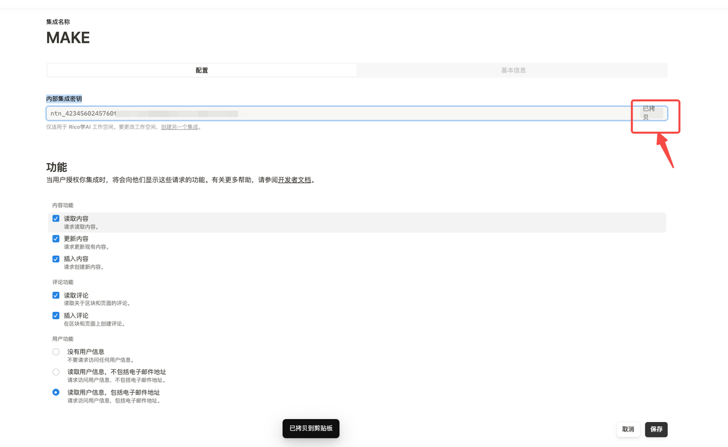Image resolution: width=728 pixels, height=447 pixels.
Task: Click the 取消 button
Action: tap(628, 429)
